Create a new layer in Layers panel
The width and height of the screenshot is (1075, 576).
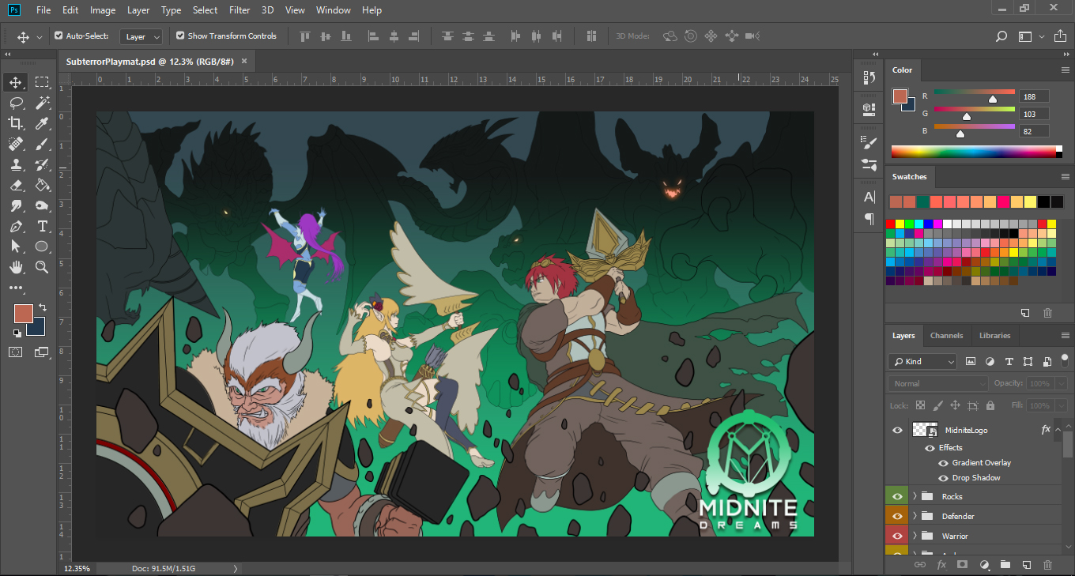[x=1026, y=565]
